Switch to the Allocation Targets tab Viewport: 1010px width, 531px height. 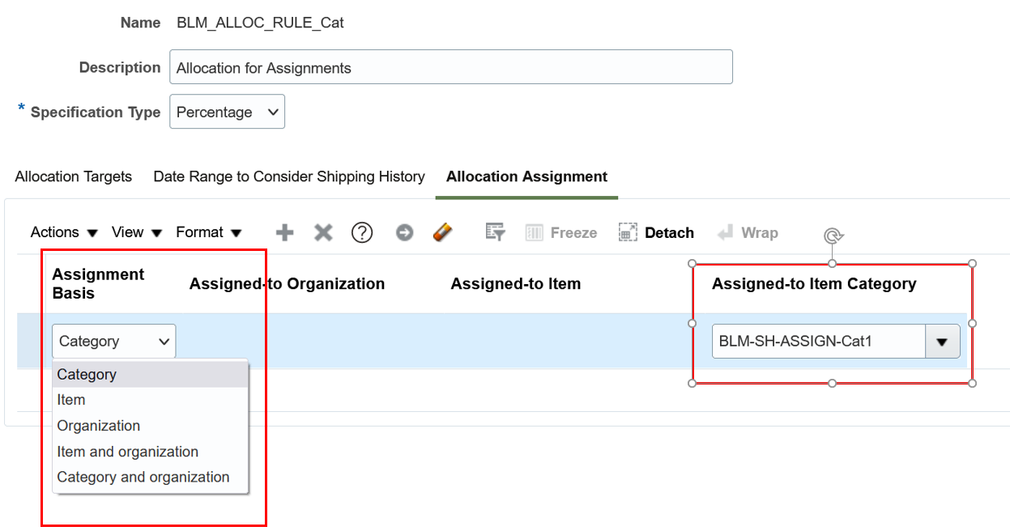[x=74, y=176]
